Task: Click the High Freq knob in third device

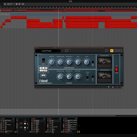Action: click(x=35, y=130)
